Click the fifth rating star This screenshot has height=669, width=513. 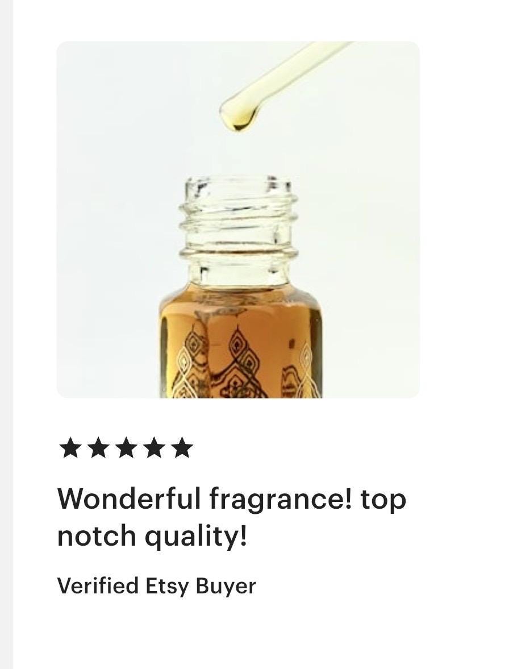(x=182, y=448)
